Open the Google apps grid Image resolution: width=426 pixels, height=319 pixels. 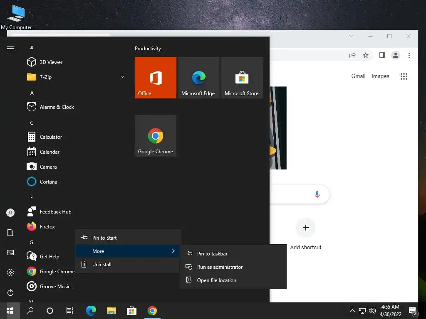404,76
